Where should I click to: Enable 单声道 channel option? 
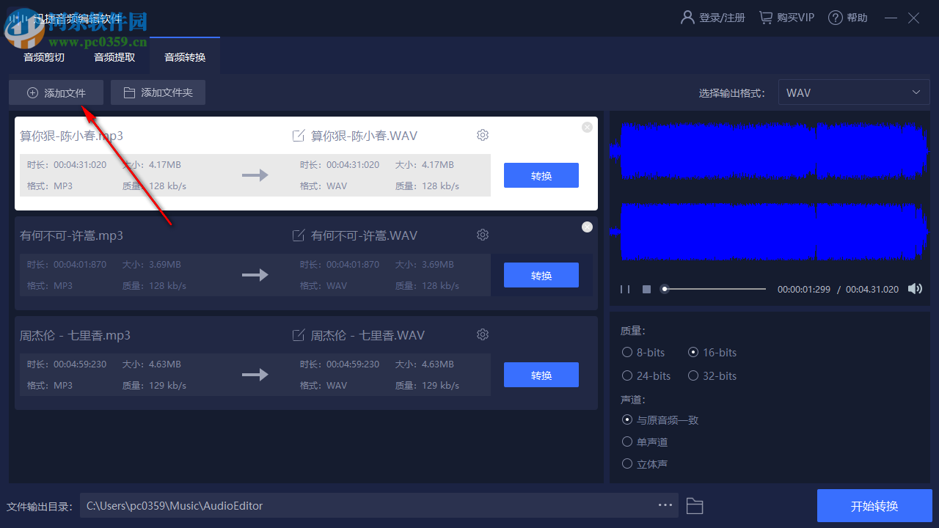click(627, 441)
